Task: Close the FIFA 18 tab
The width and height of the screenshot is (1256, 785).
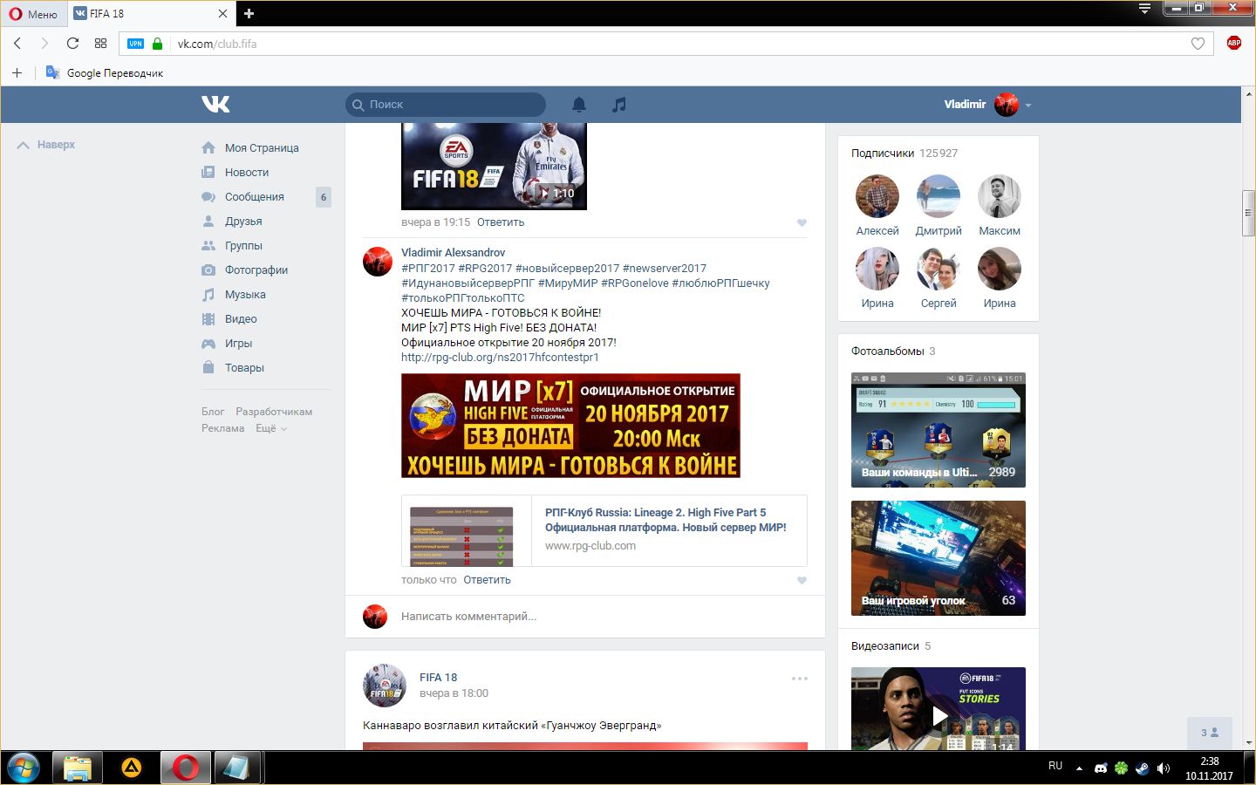Action: (222, 13)
